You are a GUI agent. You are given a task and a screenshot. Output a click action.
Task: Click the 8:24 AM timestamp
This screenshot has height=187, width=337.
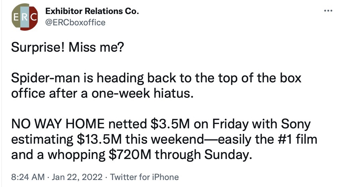[28, 177]
